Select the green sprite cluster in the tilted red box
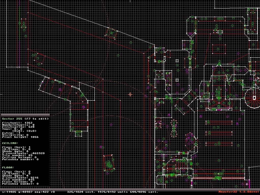This screenshot has height=195, width=260. [109, 163]
